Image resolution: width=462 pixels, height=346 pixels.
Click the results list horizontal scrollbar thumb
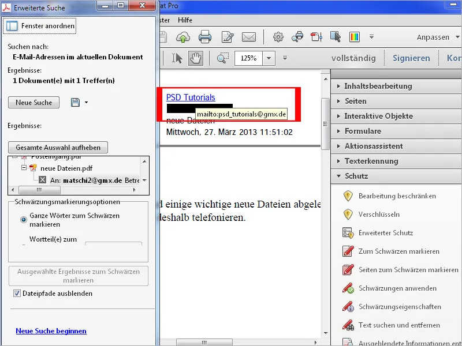pos(39,190)
